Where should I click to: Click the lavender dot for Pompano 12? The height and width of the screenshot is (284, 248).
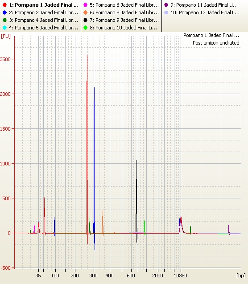(166, 12)
